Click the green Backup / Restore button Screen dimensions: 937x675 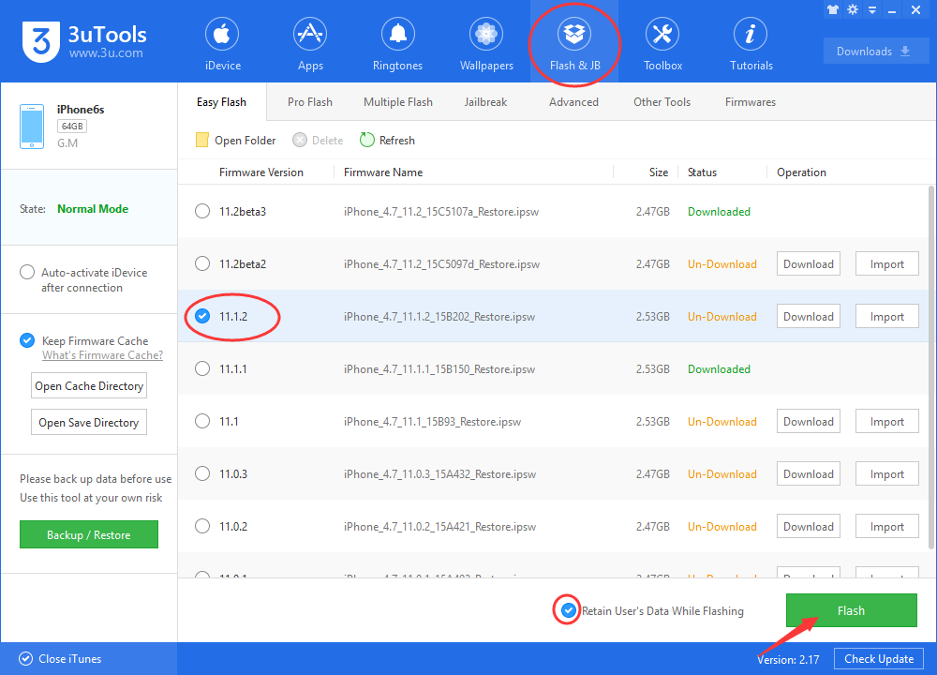(x=88, y=534)
